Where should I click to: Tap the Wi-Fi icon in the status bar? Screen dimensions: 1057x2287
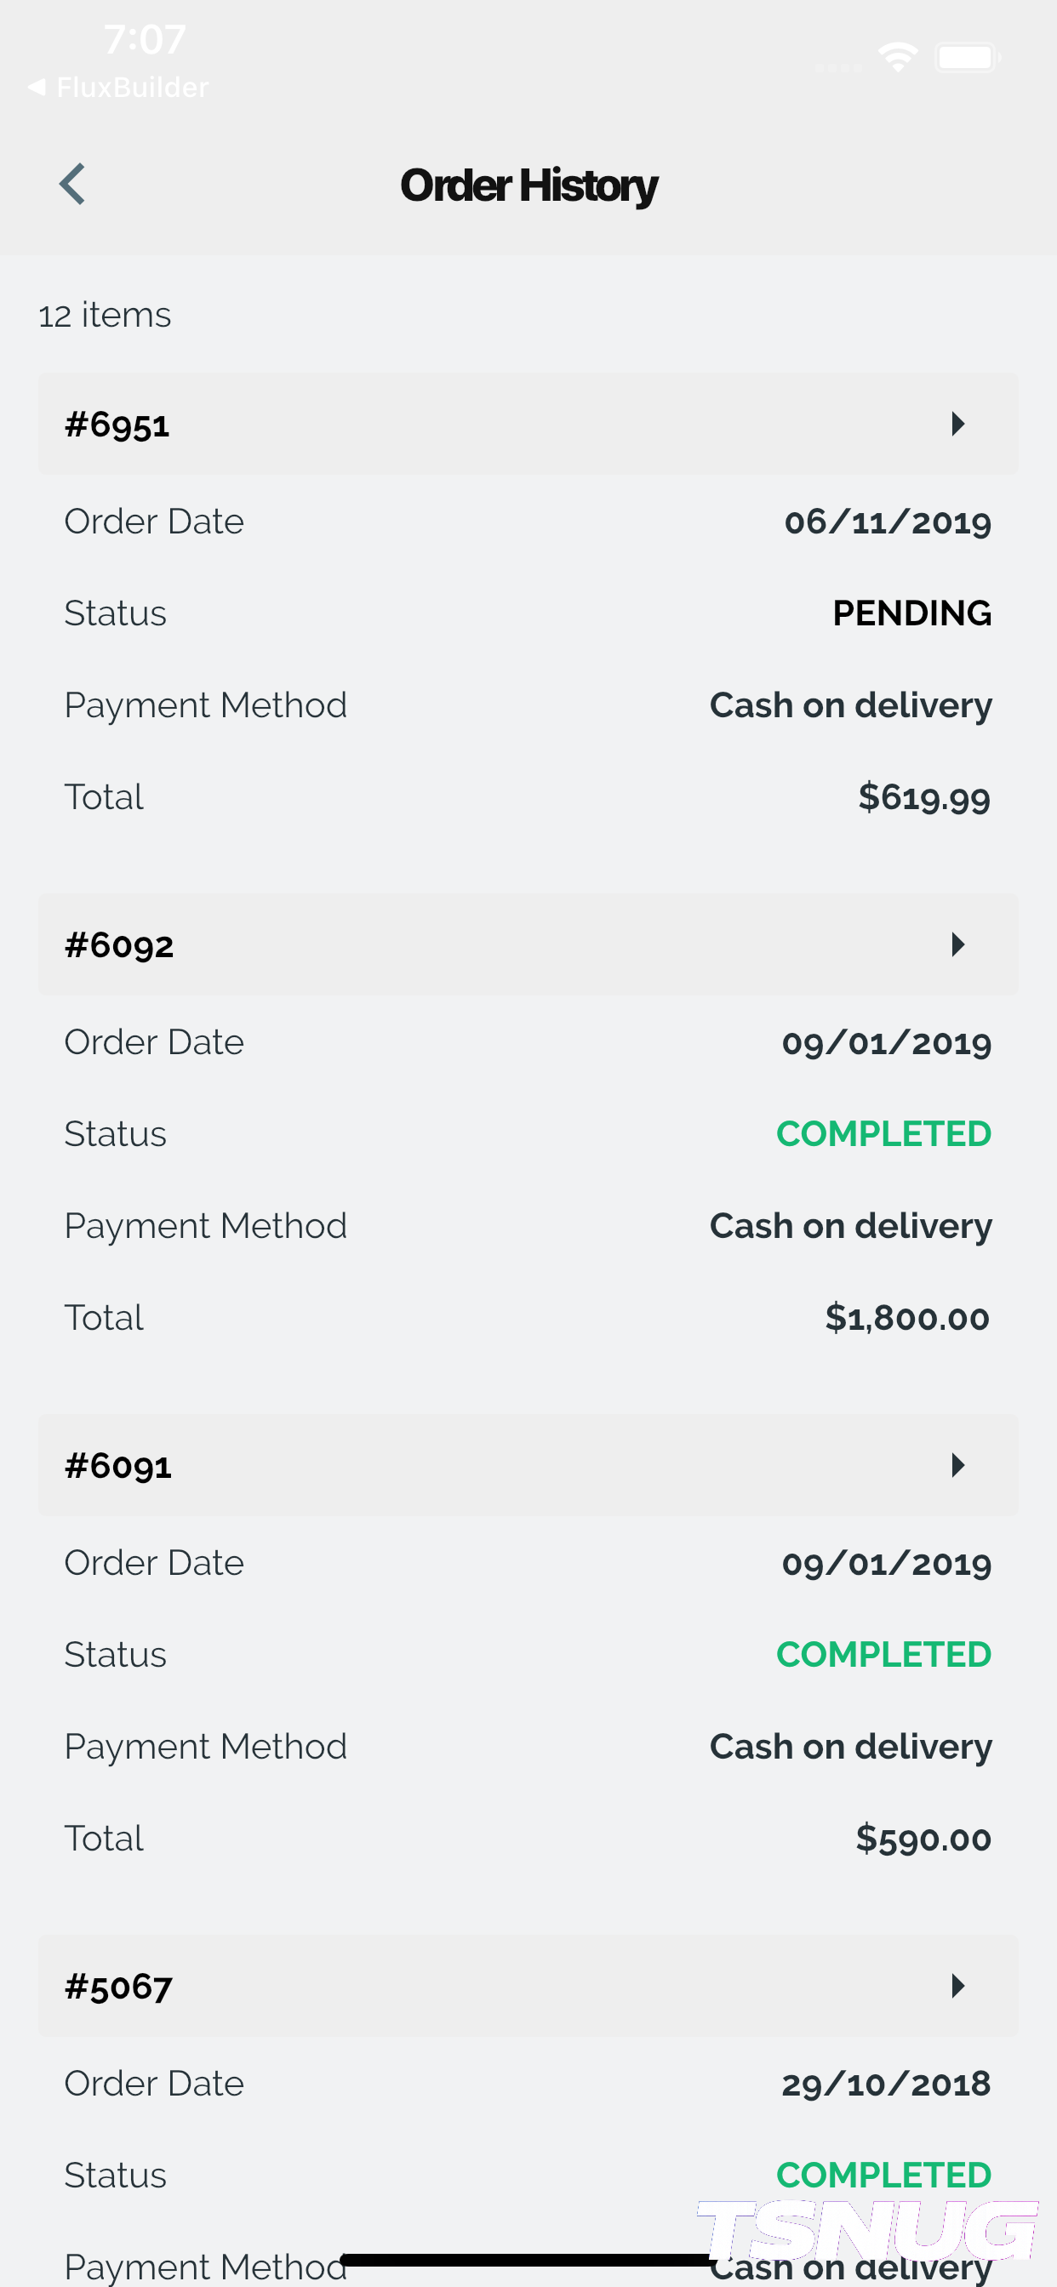(x=897, y=58)
